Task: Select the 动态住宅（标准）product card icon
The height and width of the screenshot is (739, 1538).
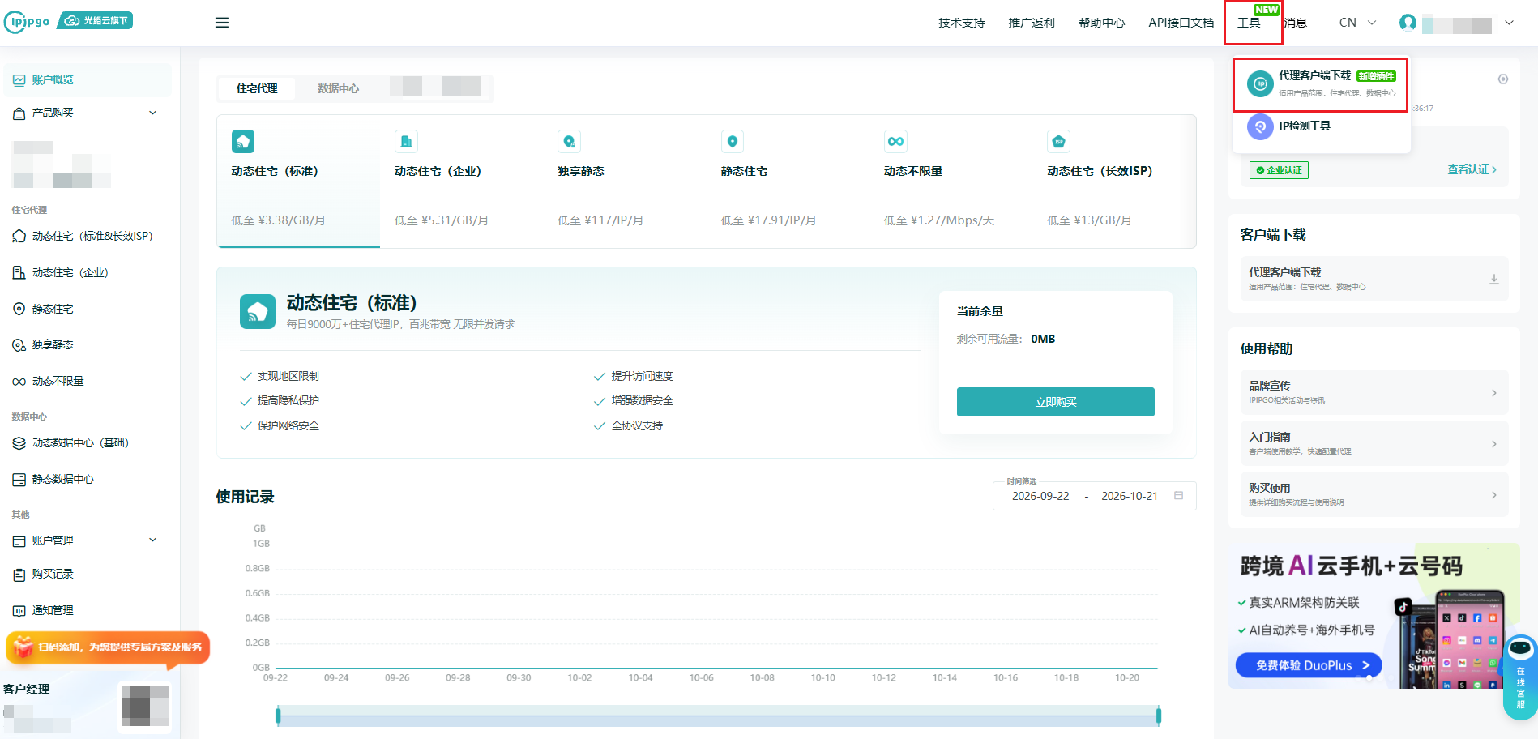Action: tap(243, 141)
